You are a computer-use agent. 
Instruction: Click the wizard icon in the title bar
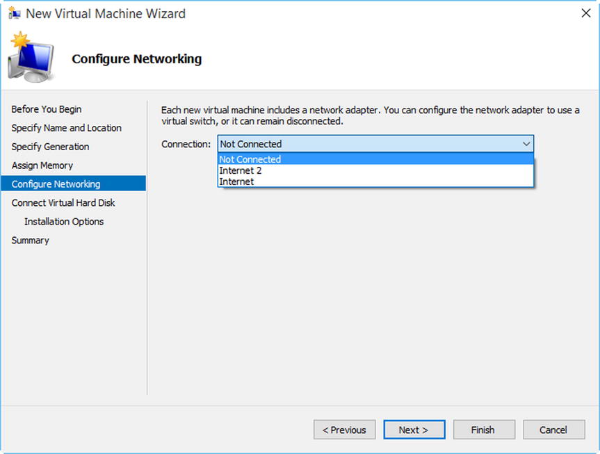pos(14,14)
